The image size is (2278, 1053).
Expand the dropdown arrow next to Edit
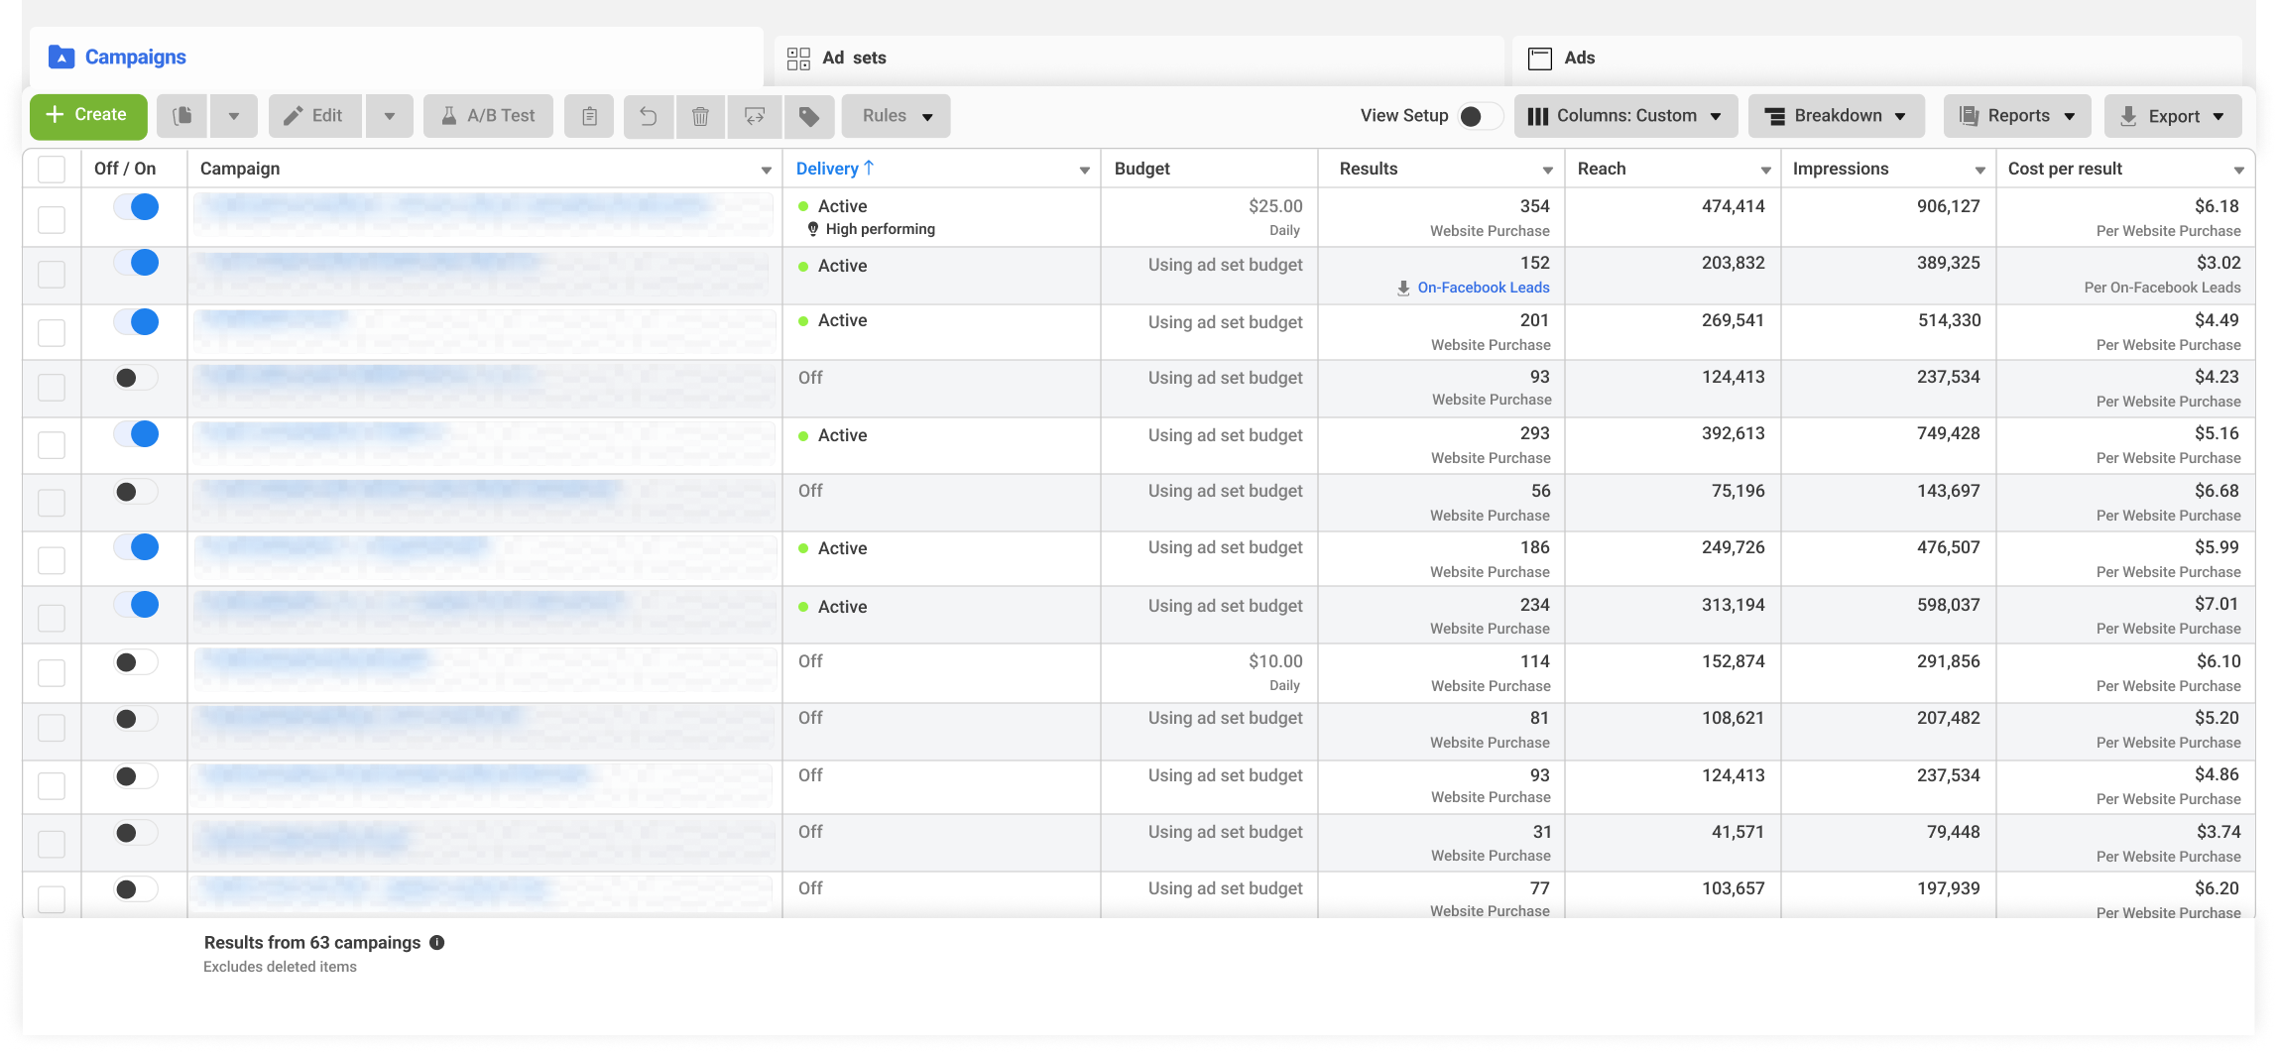point(390,116)
